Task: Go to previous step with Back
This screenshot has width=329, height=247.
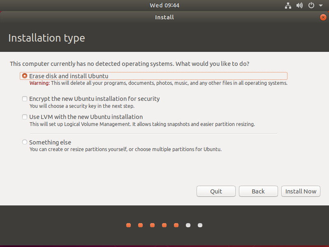Action: pyautogui.click(x=258, y=191)
